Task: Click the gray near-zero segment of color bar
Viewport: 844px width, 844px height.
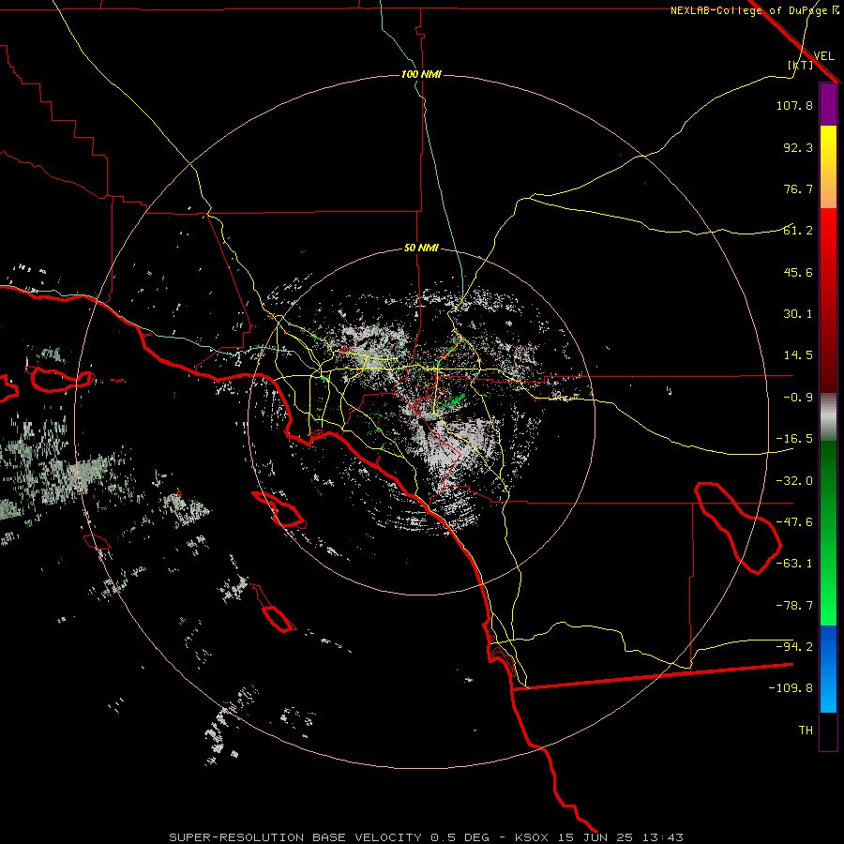Action: [828, 417]
